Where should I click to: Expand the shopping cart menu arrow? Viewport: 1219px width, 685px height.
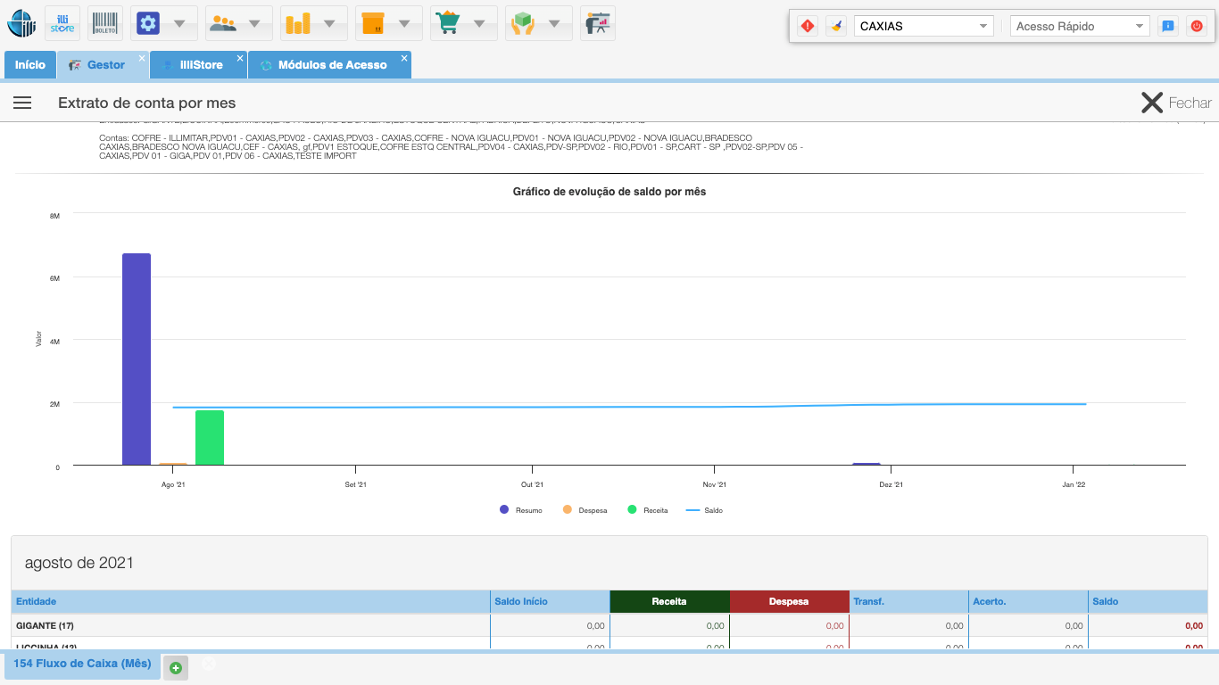[x=479, y=23]
